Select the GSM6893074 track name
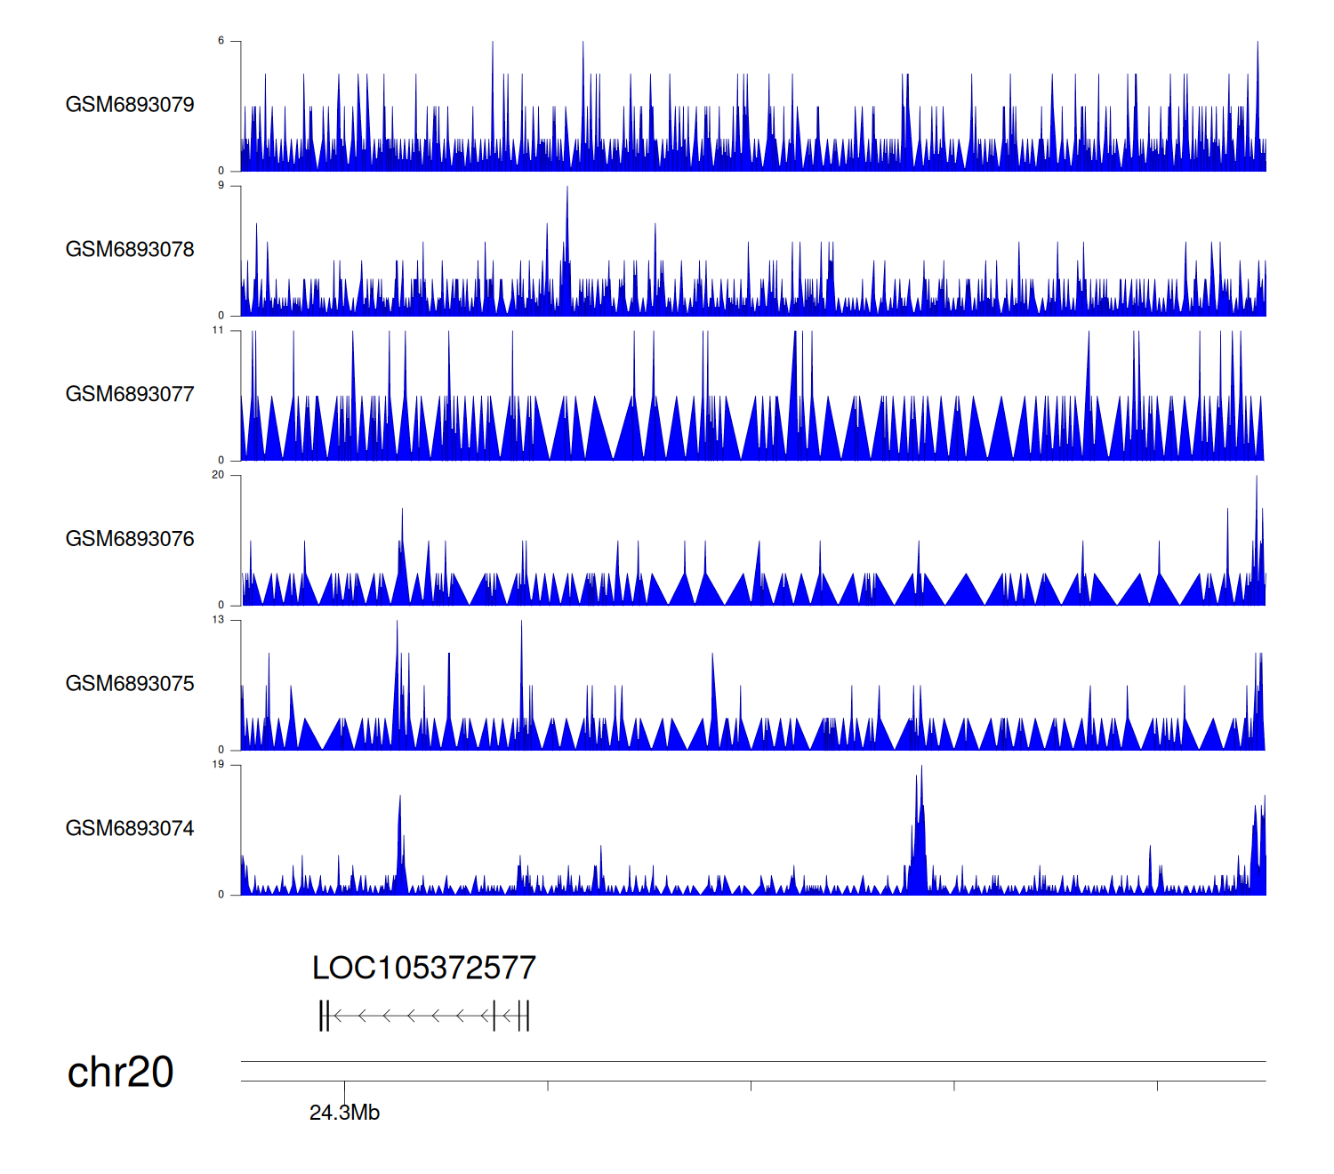The height and width of the screenshot is (1174, 1334). (130, 829)
